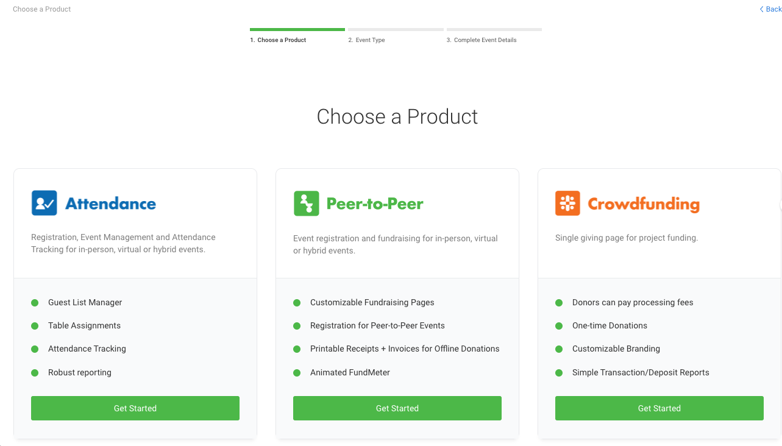Click the green Peer-to-Peer product icon
Image resolution: width=782 pixels, height=446 pixels.
(306, 203)
